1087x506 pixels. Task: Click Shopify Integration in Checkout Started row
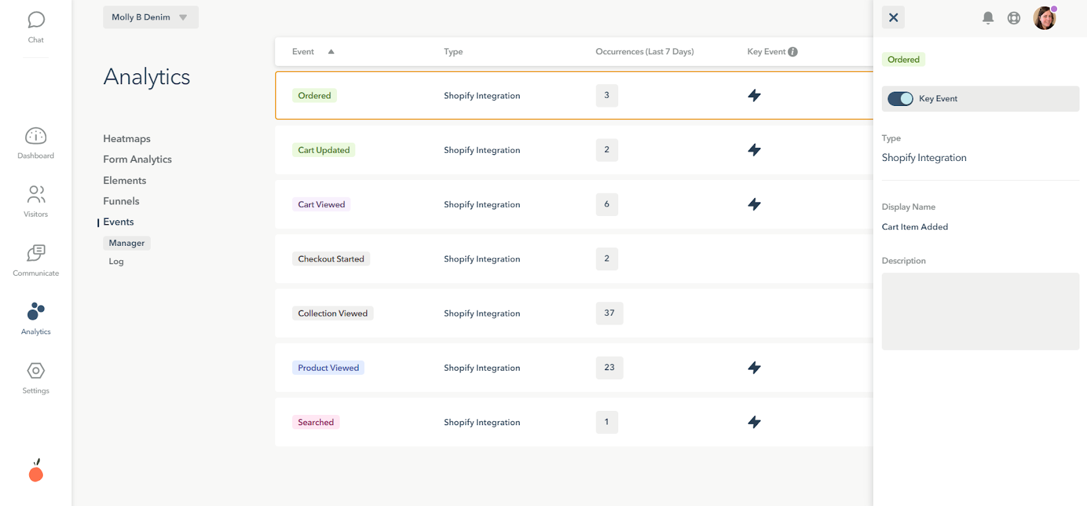[x=482, y=259]
